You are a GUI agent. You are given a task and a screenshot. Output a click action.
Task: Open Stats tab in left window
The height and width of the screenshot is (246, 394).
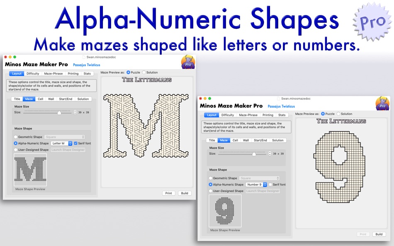87,74
